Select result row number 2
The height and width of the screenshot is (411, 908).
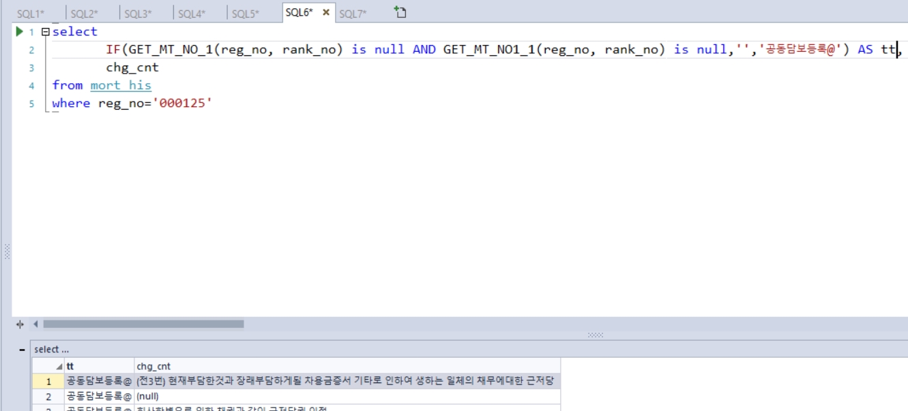(48, 396)
